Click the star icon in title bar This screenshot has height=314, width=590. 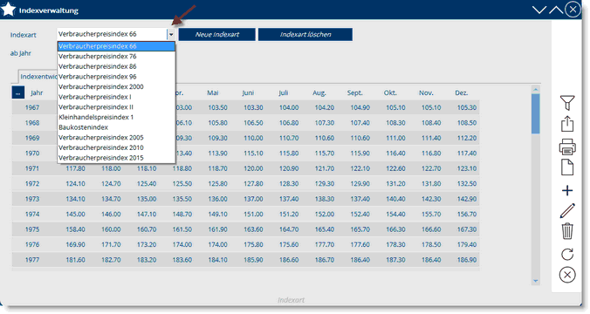(8, 10)
